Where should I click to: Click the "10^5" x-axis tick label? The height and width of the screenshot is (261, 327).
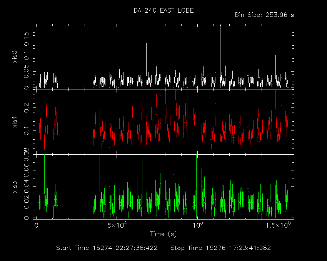point(197,225)
